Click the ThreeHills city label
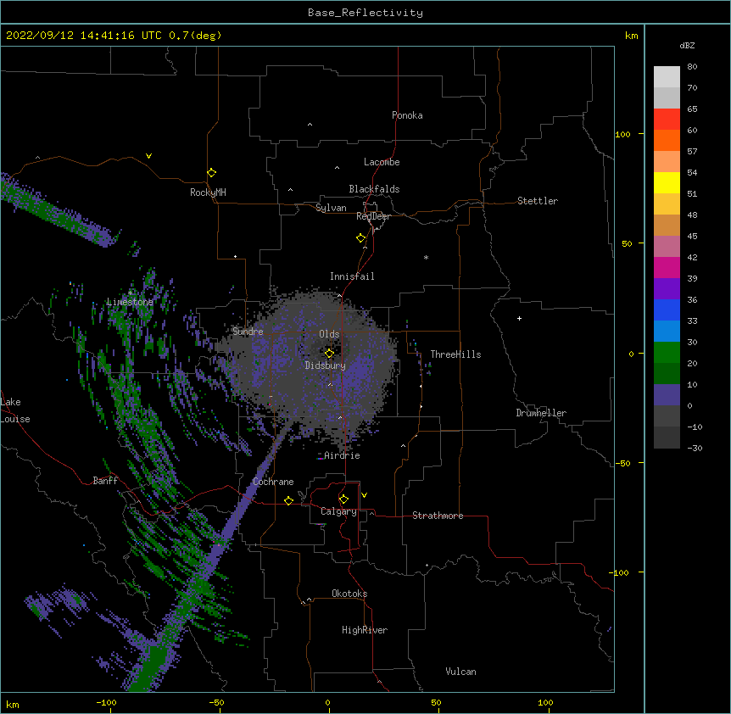The image size is (731, 714). click(x=455, y=354)
